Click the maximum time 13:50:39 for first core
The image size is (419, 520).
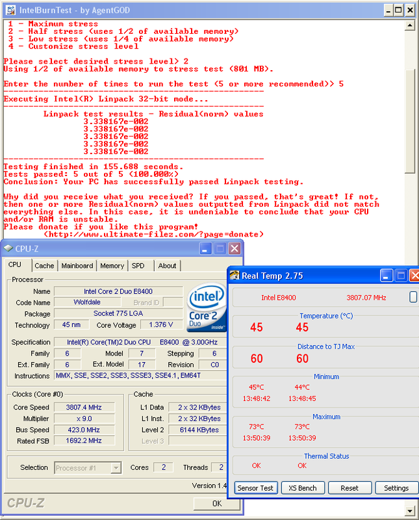click(x=256, y=438)
